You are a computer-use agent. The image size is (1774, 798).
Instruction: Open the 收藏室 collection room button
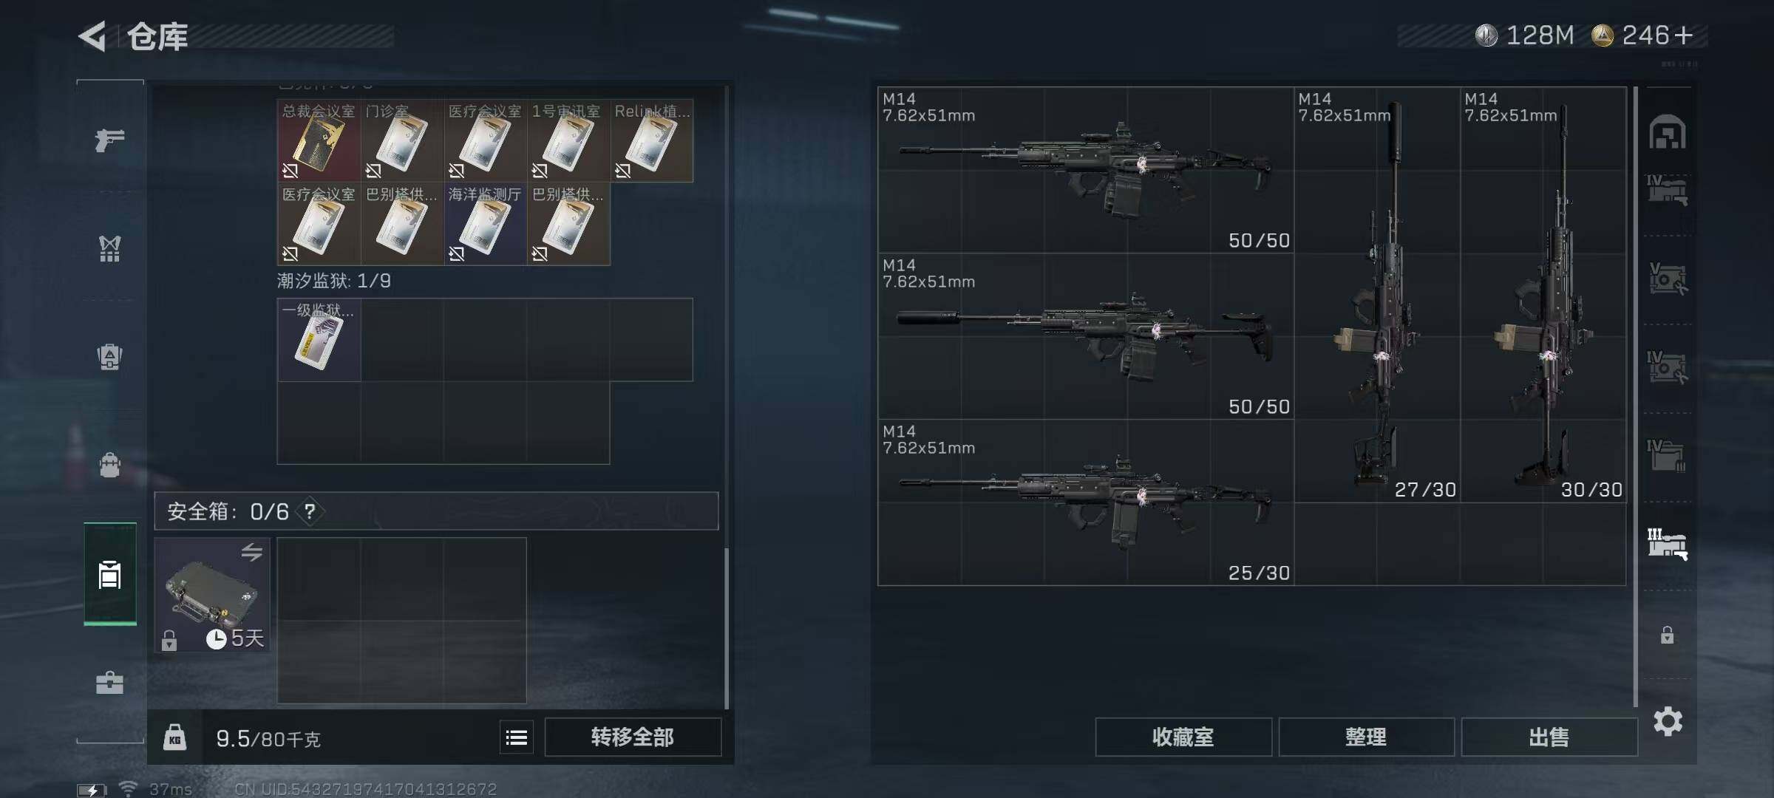pos(1183,737)
